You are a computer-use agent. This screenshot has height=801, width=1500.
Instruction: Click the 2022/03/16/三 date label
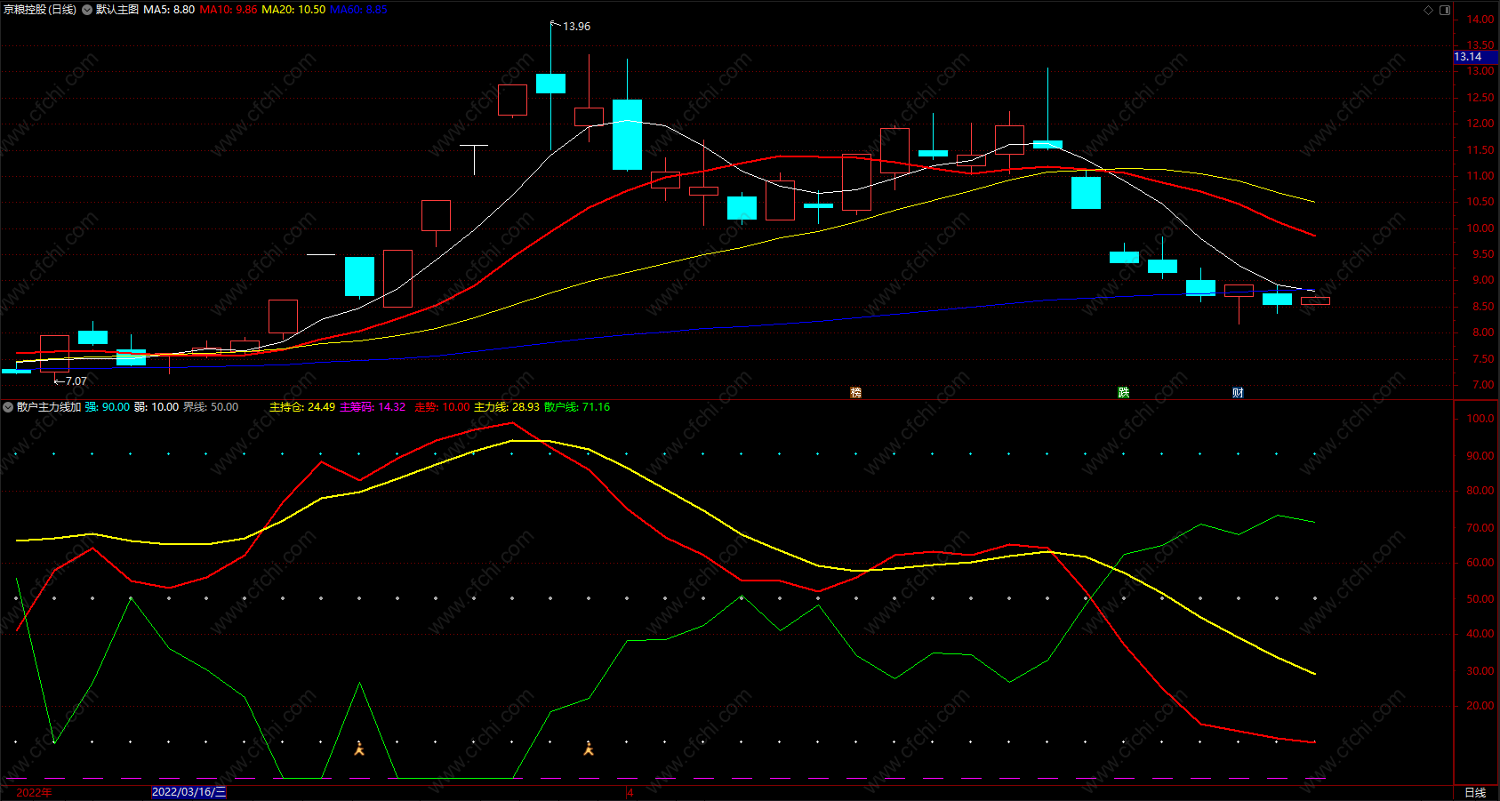189,792
